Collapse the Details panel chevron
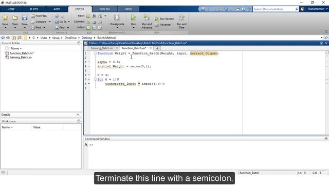The image size is (329, 185). pyautogui.click(x=78, y=115)
